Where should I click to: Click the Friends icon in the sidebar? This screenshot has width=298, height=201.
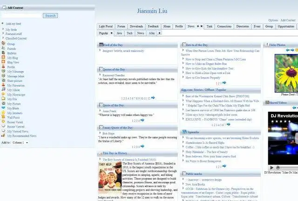[3, 48]
